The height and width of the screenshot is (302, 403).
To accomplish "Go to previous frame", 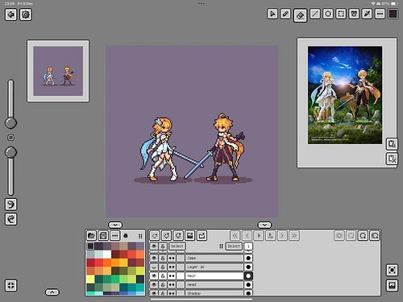I will [x=247, y=235].
